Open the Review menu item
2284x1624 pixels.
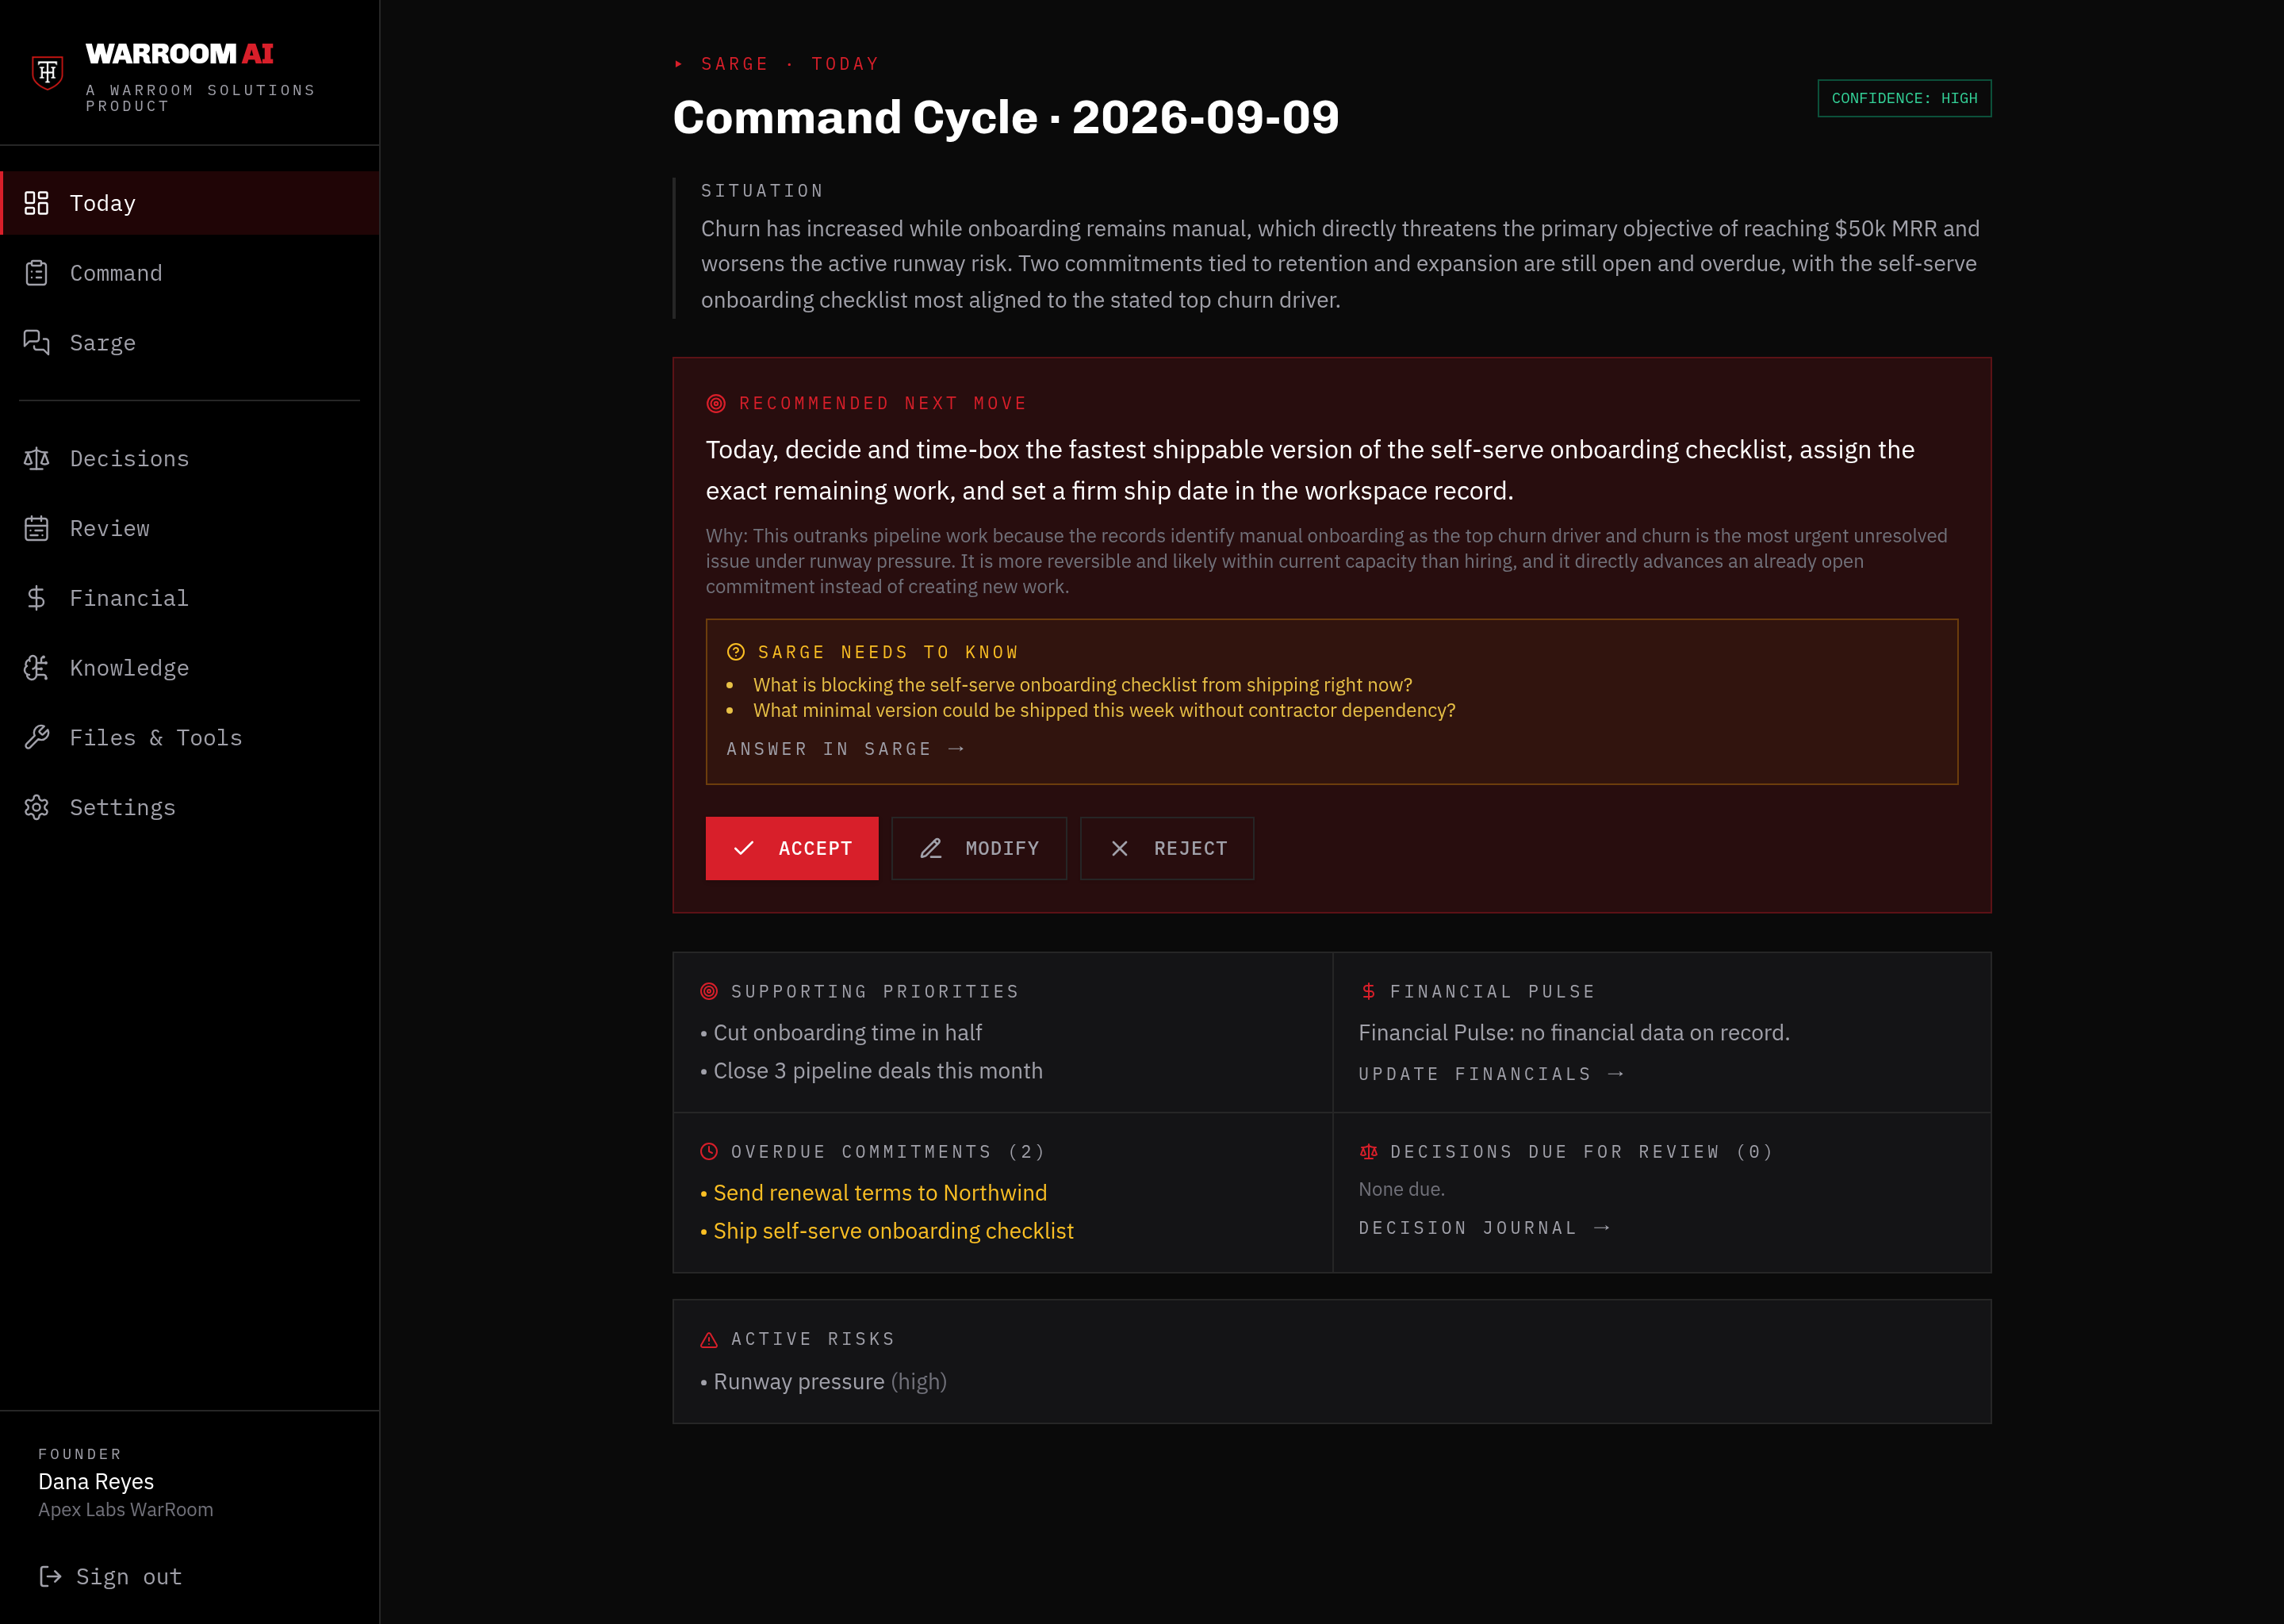190,529
